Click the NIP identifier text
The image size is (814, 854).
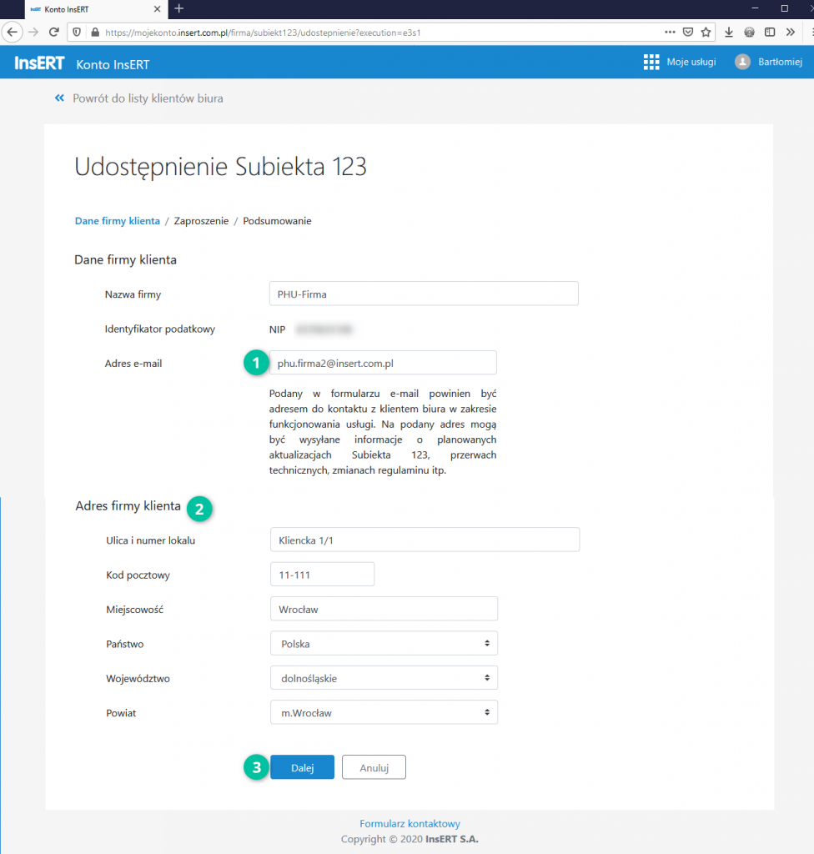point(277,329)
